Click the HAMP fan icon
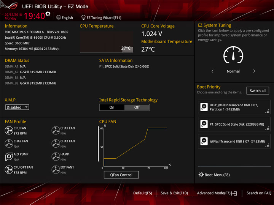This screenshot has width=274, height=205. tap(56, 157)
